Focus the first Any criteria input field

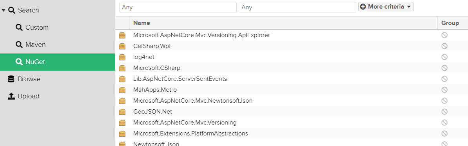click(x=178, y=7)
